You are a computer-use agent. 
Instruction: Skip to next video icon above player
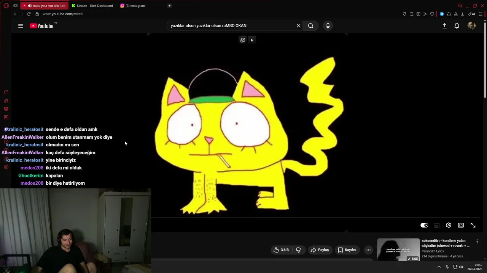pyautogui.click(x=251, y=40)
